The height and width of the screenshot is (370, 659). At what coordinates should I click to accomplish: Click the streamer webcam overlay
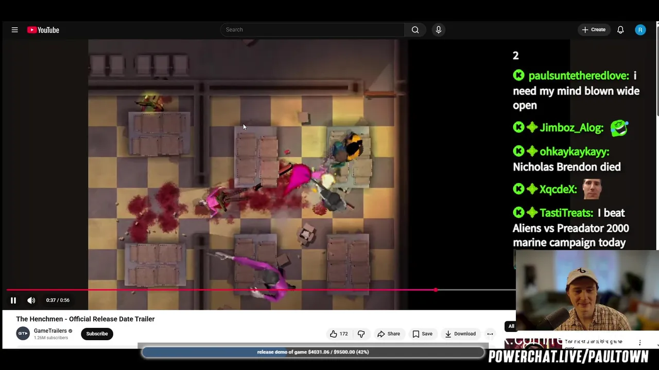[587, 290]
